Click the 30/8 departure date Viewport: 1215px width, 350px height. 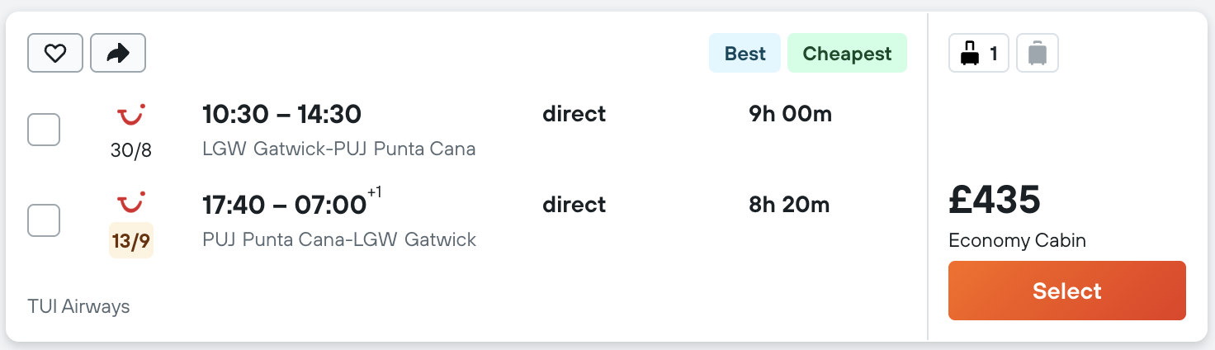coord(131,150)
